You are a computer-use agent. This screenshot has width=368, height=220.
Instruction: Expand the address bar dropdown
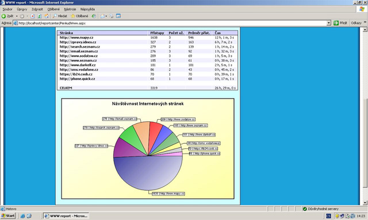pyautogui.click(x=329, y=23)
